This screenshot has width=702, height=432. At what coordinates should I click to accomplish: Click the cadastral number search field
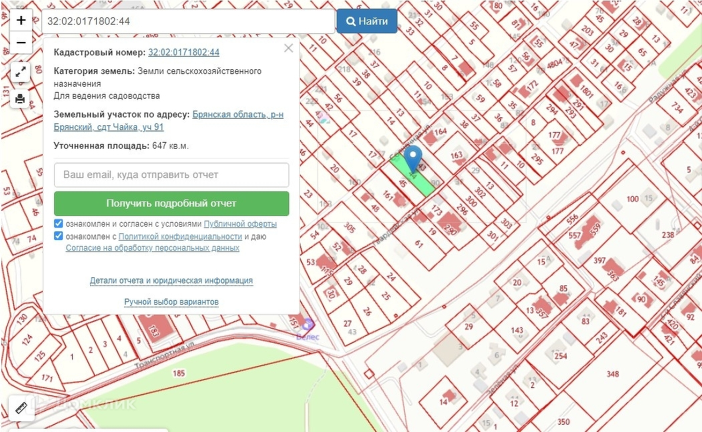coord(188,21)
